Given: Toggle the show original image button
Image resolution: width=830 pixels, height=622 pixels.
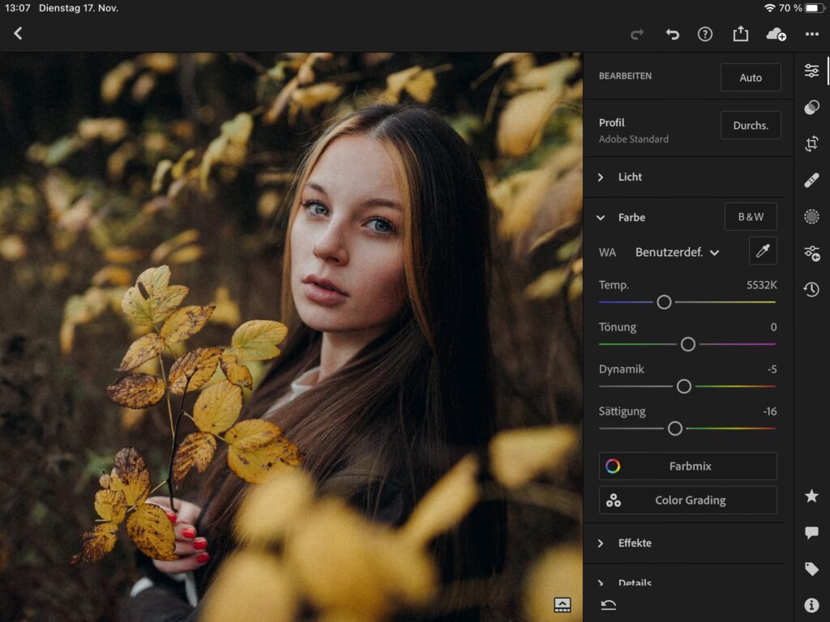Looking at the screenshot, I should [x=563, y=604].
